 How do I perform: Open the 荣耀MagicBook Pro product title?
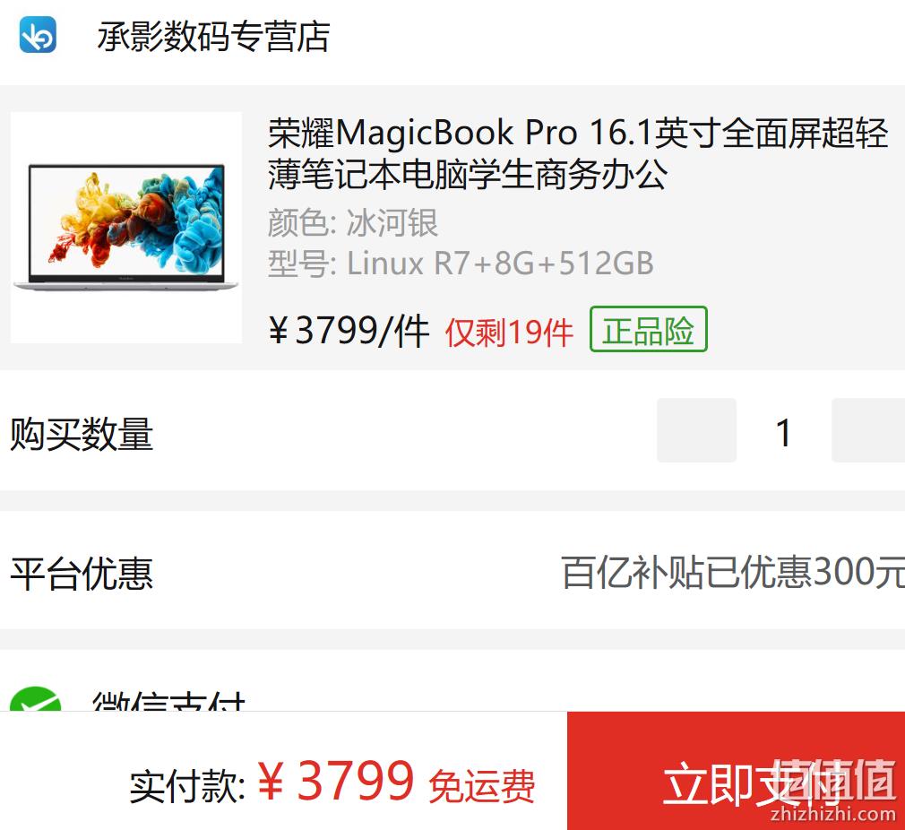pos(577,153)
